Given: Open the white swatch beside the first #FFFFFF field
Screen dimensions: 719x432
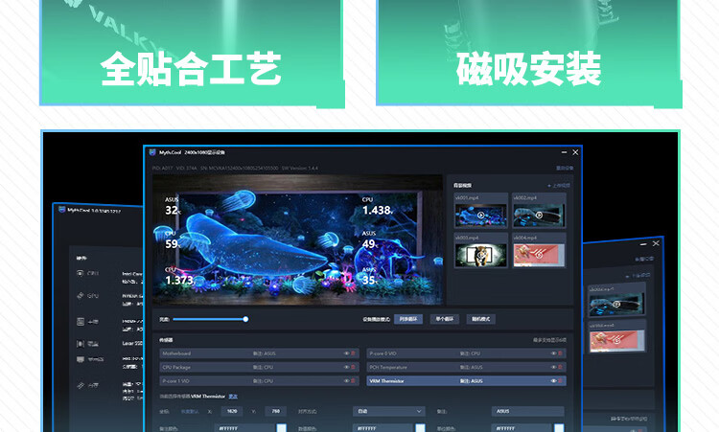Looking at the screenshot, I should coord(282,428).
